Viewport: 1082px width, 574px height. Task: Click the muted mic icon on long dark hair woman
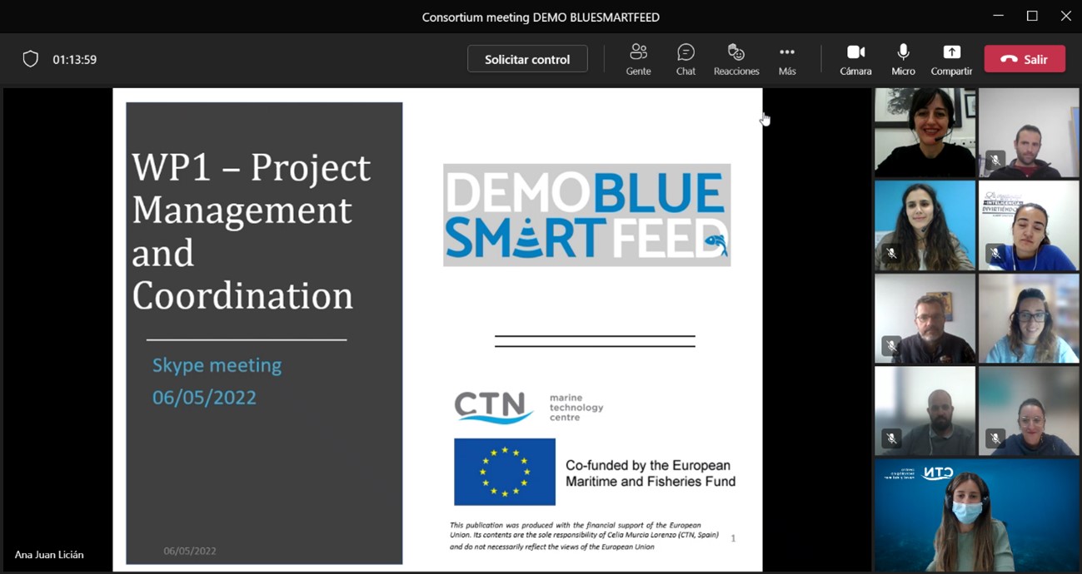(x=891, y=253)
